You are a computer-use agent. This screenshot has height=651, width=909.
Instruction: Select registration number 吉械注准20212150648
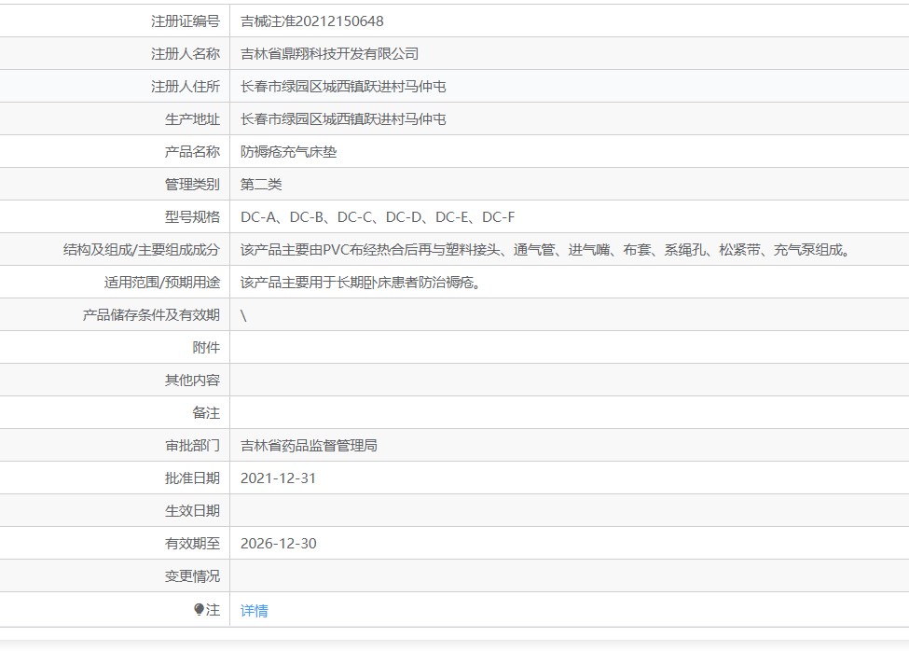tap(312, 21)
